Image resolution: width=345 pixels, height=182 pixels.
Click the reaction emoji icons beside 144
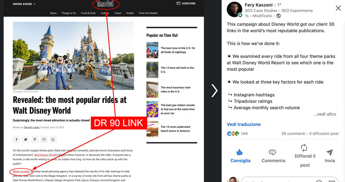click(x=233, y=133)
